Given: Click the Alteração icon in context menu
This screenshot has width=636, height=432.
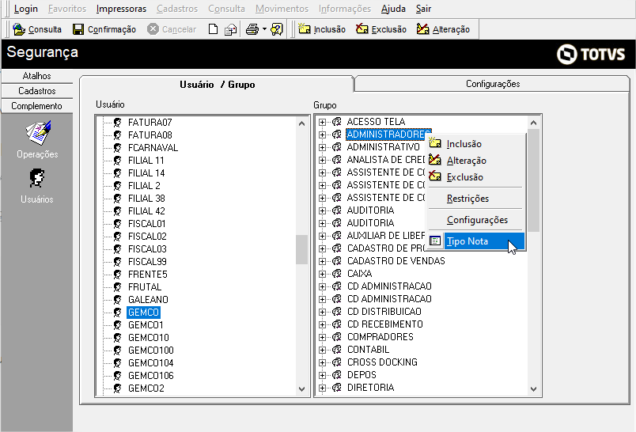Looking at the screenshot, I should pyautogui.click(x=435, y=159).
